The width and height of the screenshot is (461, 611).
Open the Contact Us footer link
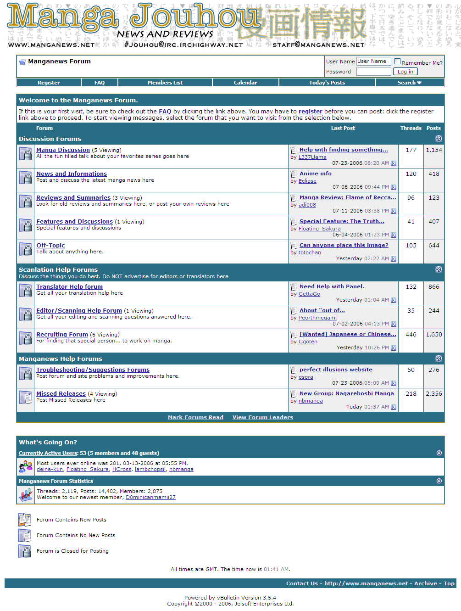pyautogui.click(x=302, y=583)
